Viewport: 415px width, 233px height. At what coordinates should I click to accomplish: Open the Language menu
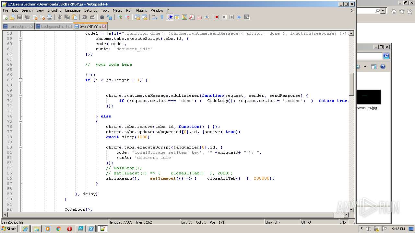pos(73,10)
